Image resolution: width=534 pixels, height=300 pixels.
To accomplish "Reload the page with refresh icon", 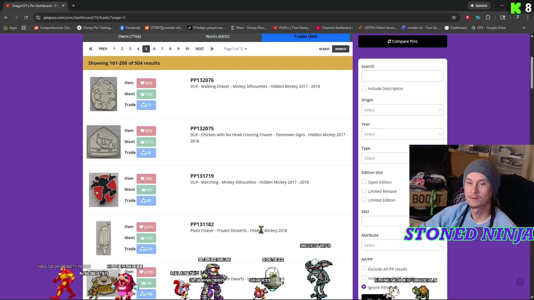I will click(x=26, y=17).
